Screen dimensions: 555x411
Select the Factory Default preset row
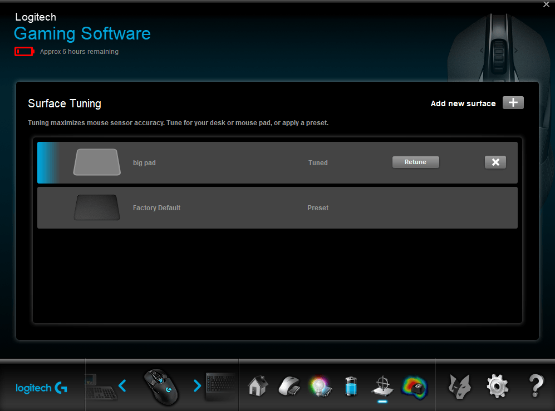pos(277,207)
